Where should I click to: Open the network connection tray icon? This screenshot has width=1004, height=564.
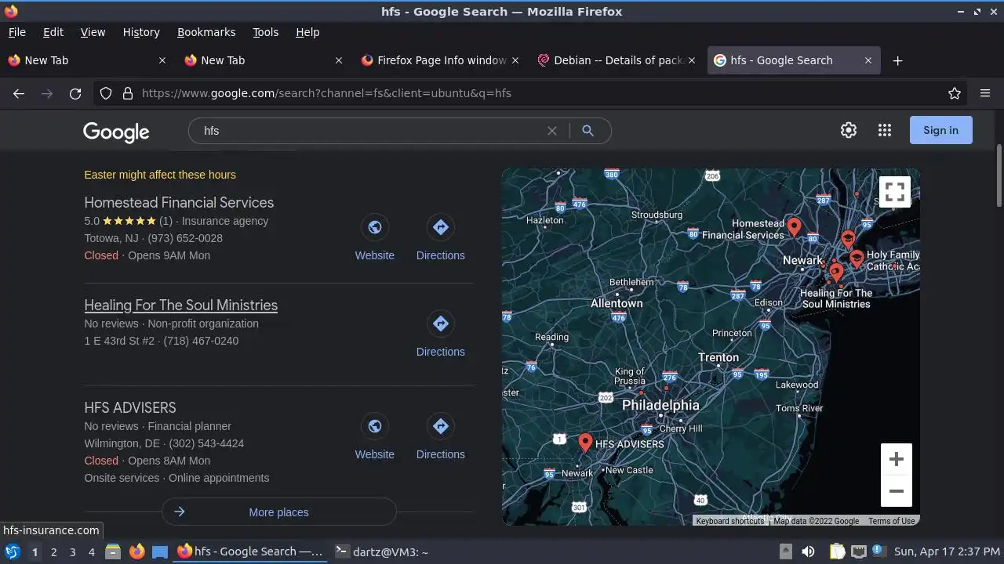pos(859,551)
